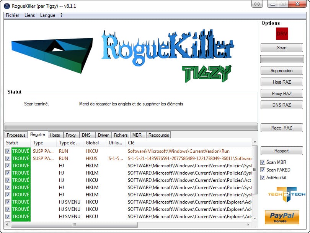Viewport: 310px width, 233px height.
Task: Open the Fichiers tab
Action: coord(121,135)
